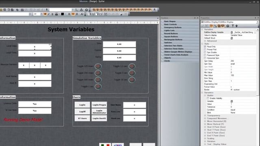Screen dimensions: 260x146
Task: Click the variable browse icon for EditBox-Display Variable
Action: [x=232, y=32]
